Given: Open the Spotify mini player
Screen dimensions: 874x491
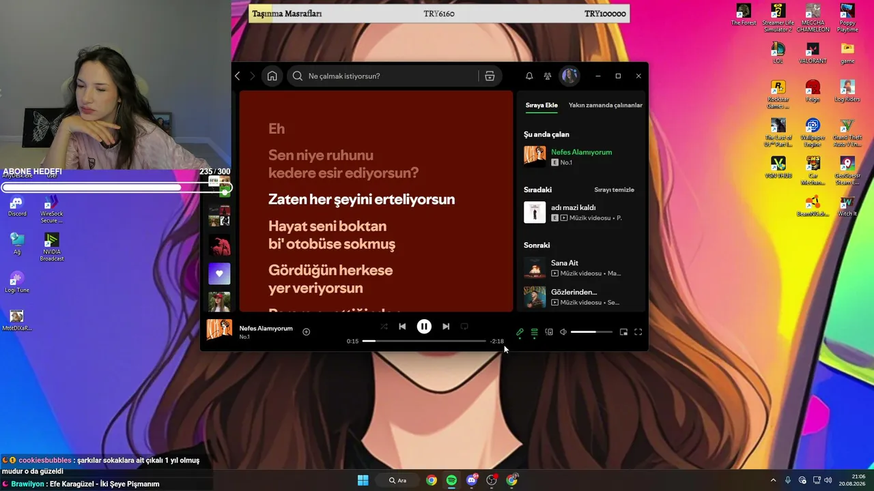Looking at the screenshot, I should click(623, 332).
